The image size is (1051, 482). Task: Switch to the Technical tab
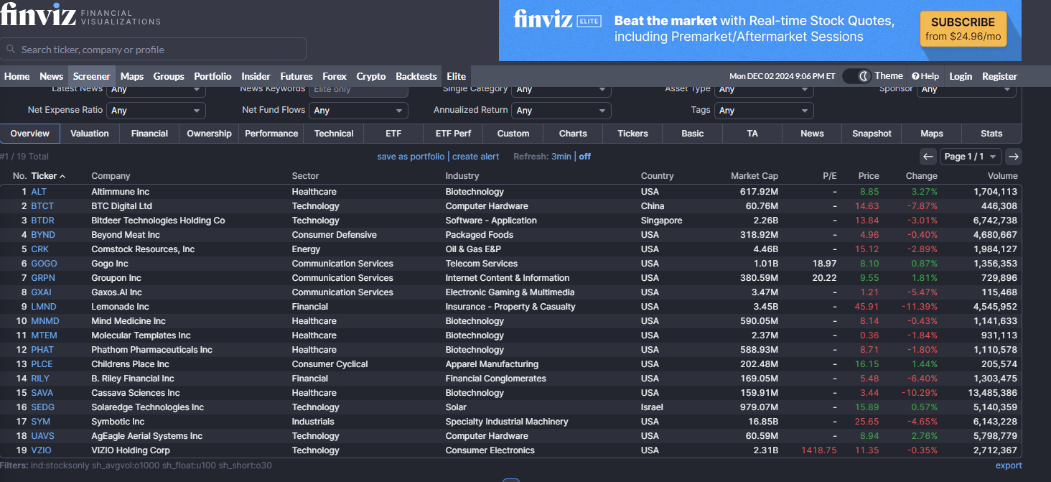click(x=334, y=134)
